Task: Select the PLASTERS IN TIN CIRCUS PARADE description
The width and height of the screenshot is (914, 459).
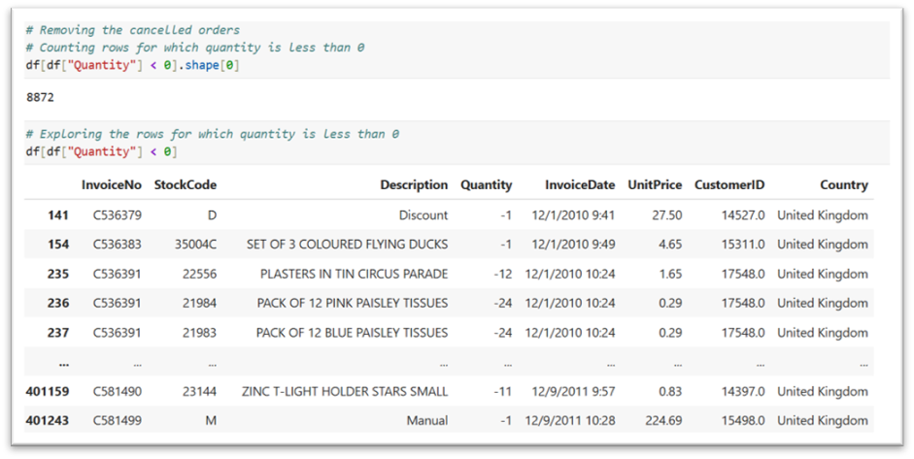Action: (354, 274)
